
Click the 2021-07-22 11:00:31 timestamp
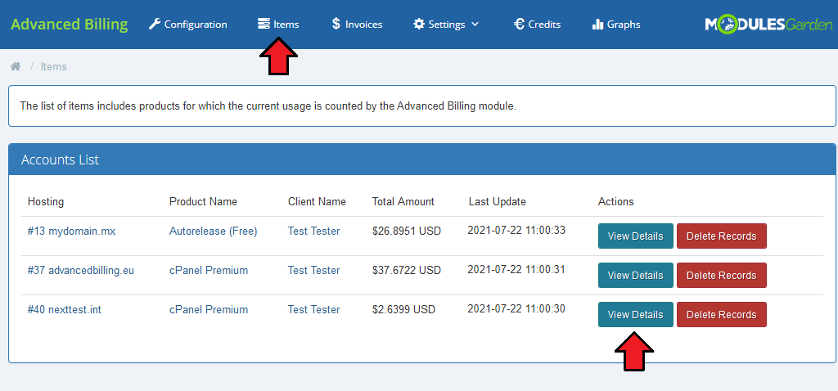pyautogui.click(x=516, y=269)
